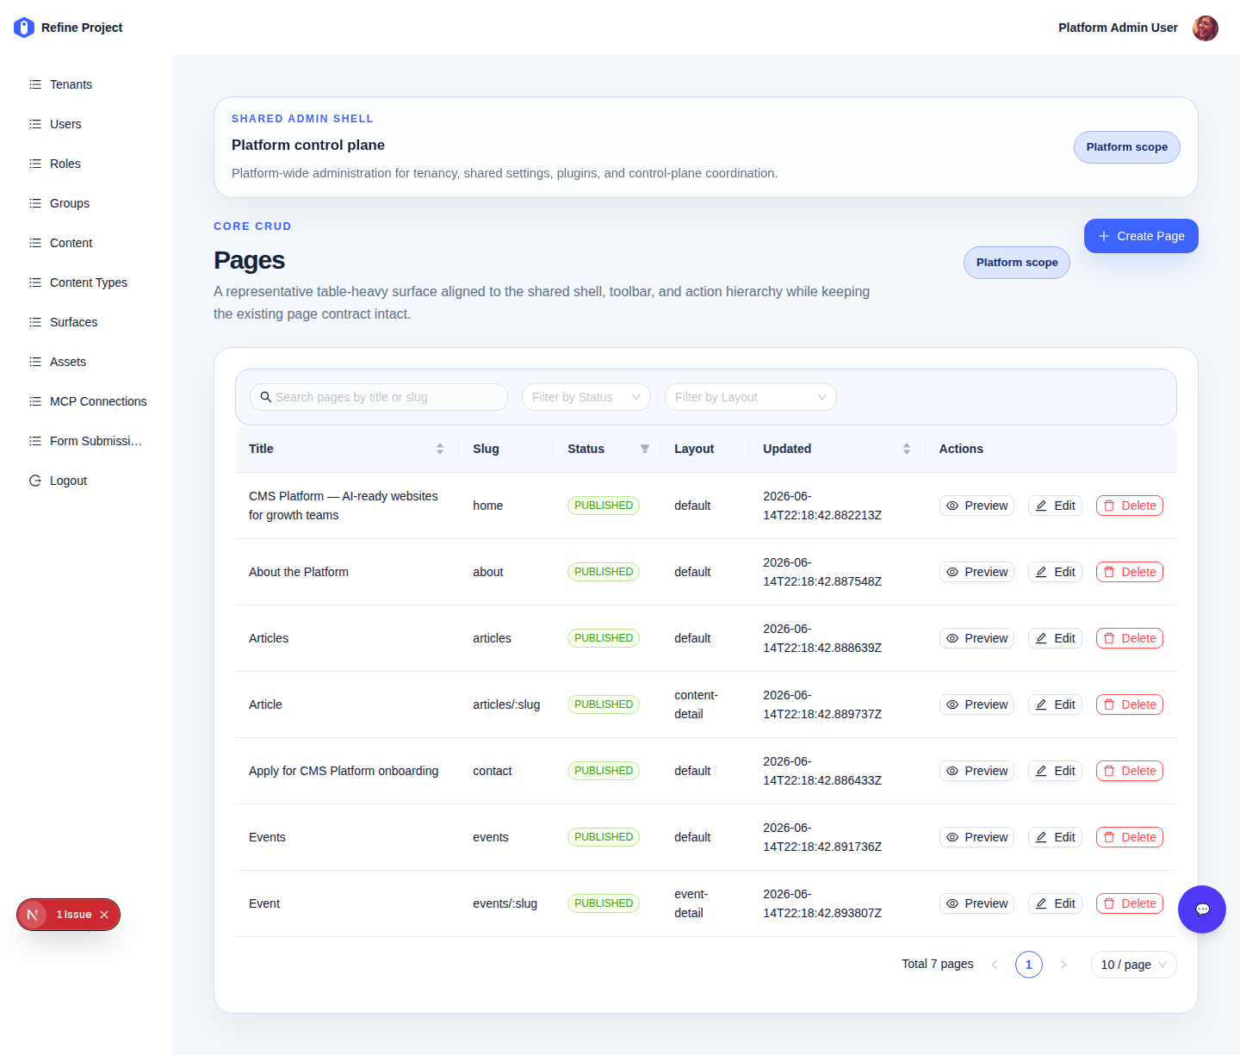Open MCP Connections in the sidebar

(86, 401)
